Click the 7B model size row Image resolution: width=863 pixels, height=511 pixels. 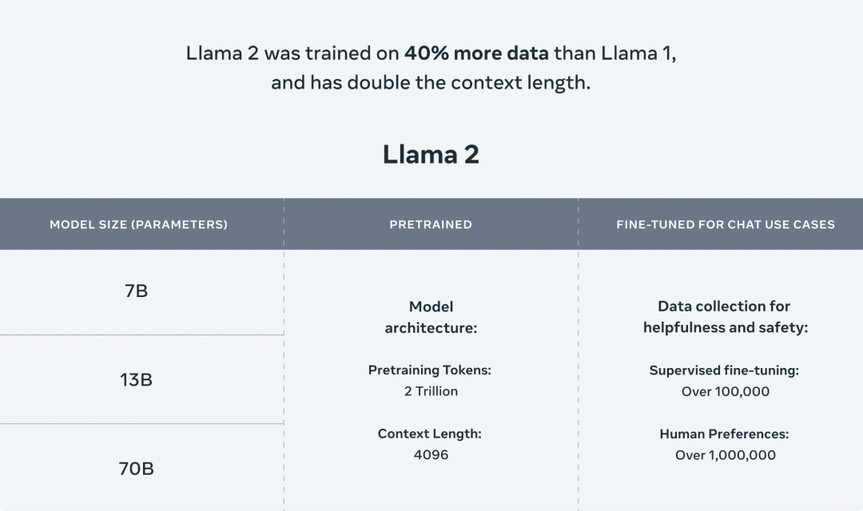tap(137, 291)
